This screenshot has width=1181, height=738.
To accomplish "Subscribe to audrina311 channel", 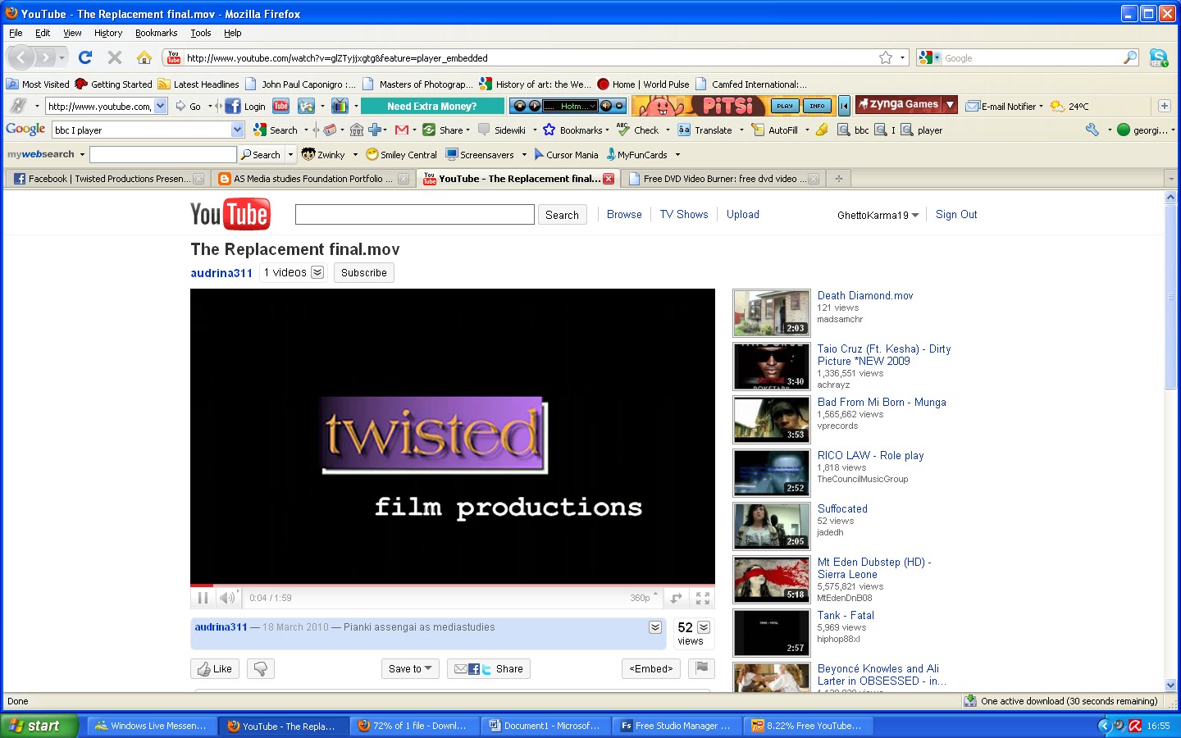I will (x=364, y=273).
